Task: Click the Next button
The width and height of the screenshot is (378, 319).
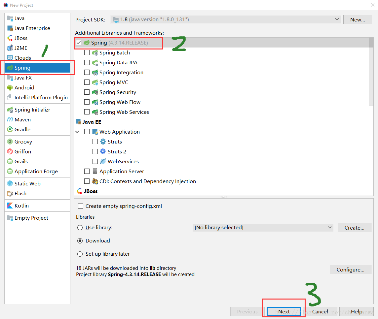Action: [x=284, y=311]
